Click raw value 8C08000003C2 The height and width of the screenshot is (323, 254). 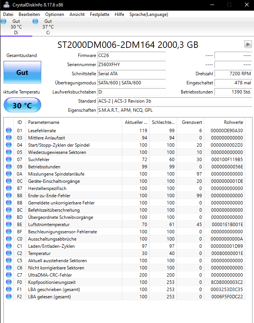click(227, 282)
